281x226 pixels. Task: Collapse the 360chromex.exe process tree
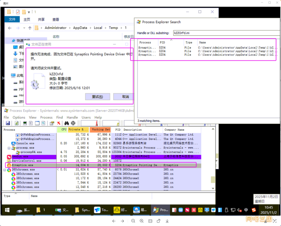pyautogui.click(x=5, y=170)
